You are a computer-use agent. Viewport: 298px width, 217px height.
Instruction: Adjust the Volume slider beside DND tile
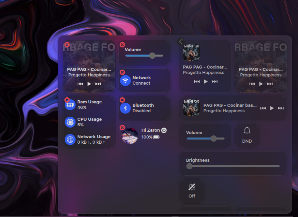click(206, 139)
